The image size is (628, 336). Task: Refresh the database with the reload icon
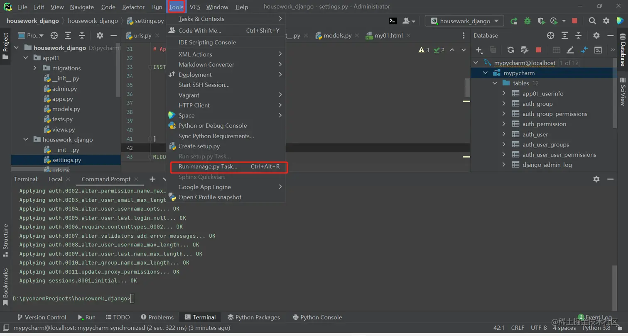(x=510, y=50)
